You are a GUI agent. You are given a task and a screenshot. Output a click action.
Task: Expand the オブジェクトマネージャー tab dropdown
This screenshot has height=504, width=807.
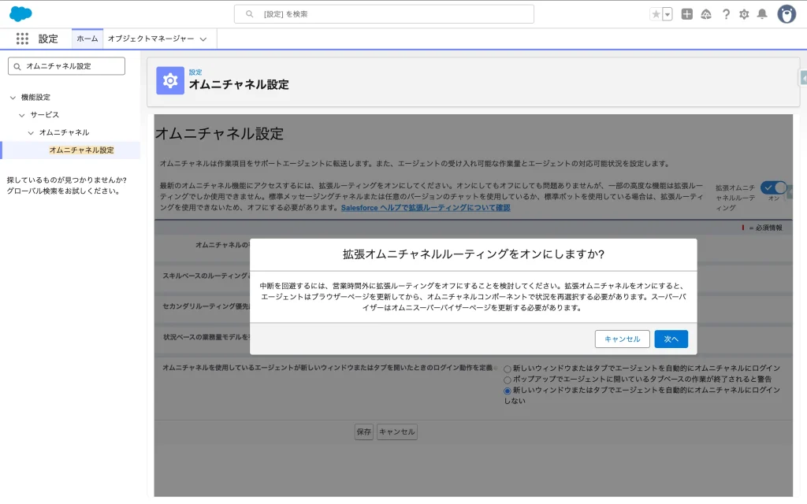click(203, 39)
